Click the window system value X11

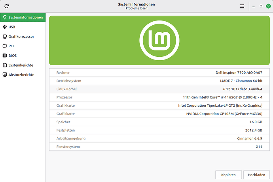click(x=259, y=147)
